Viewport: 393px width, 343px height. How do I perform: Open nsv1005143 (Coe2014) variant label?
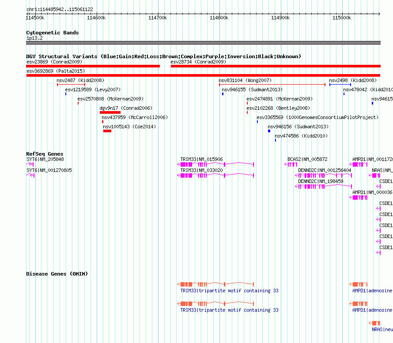129,127
